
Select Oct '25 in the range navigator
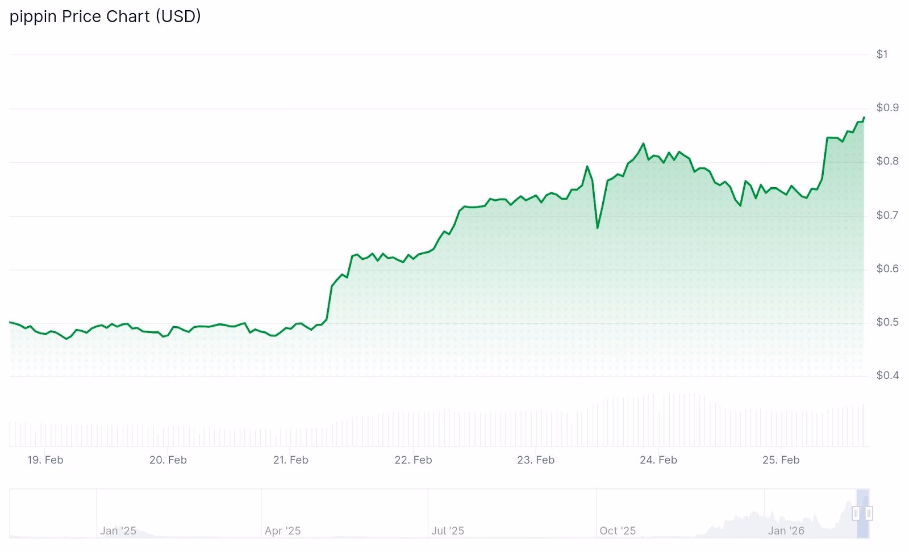618,530
